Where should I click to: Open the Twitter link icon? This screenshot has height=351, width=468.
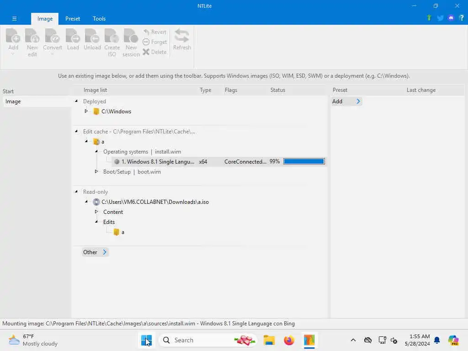pos(440,18)
